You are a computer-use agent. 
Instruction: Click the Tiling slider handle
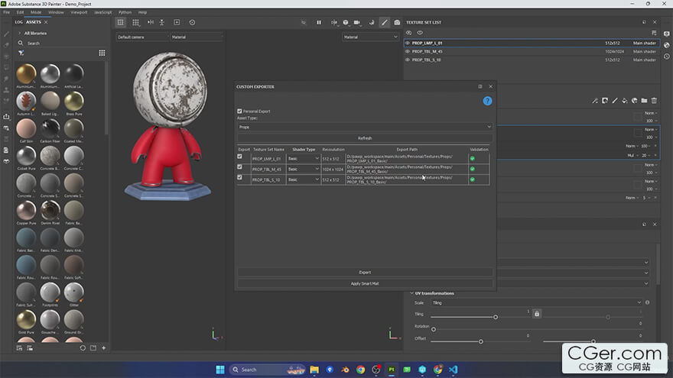click(496, 317)
